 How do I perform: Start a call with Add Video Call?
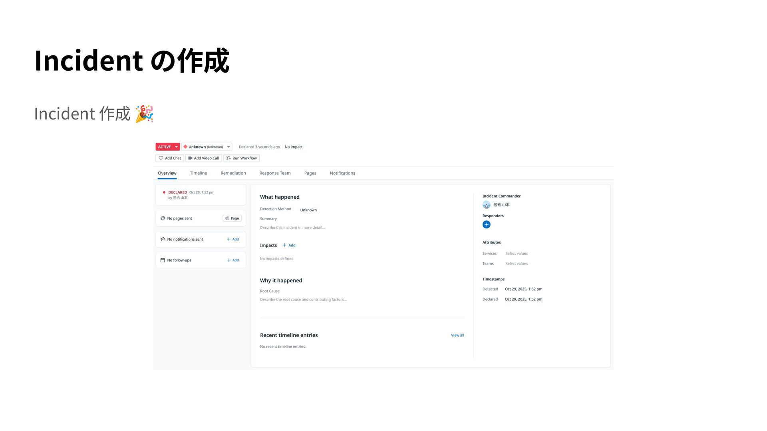pos(204,158)
